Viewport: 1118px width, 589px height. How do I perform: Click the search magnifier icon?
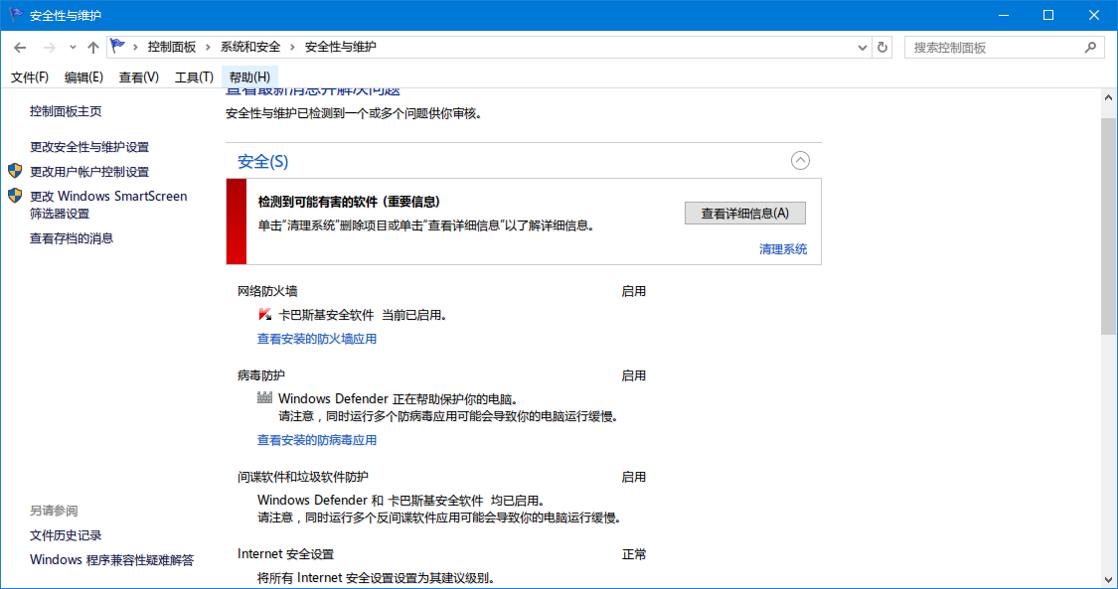pyautogui.click(x=1090, y=47)
